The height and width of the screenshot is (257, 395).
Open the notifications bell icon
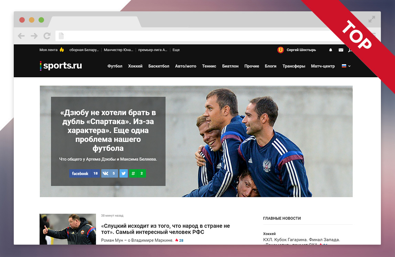tap(331, 50)
